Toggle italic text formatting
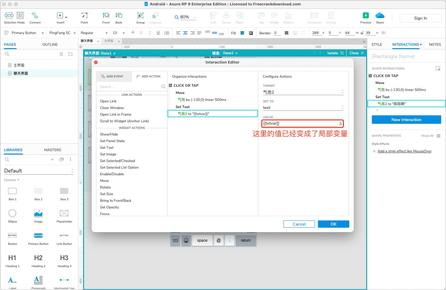446x290 pixels. (150, 33)
